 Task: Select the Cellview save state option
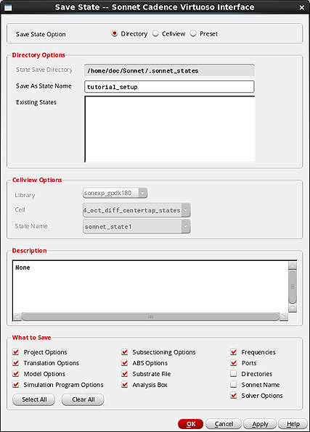click(155, 33)
